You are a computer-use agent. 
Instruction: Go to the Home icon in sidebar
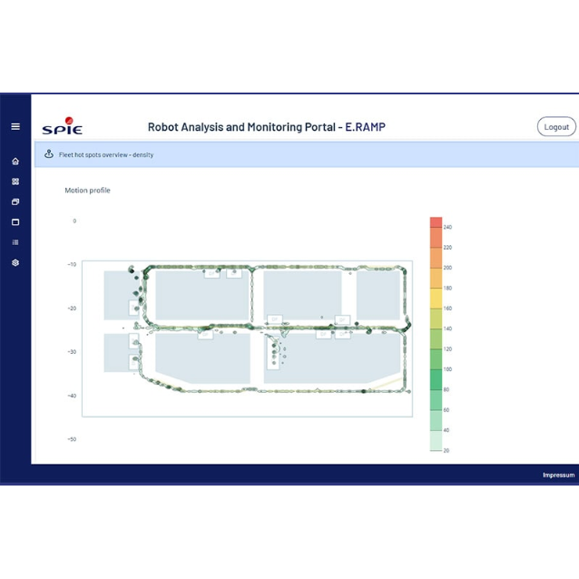pos(15,162)
